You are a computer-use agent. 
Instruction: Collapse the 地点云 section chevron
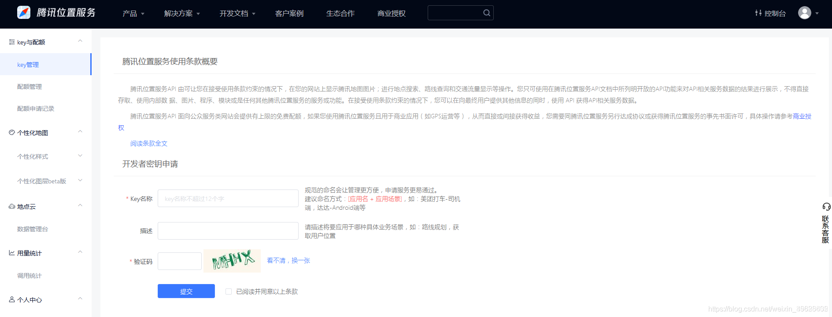click(80, 205)
